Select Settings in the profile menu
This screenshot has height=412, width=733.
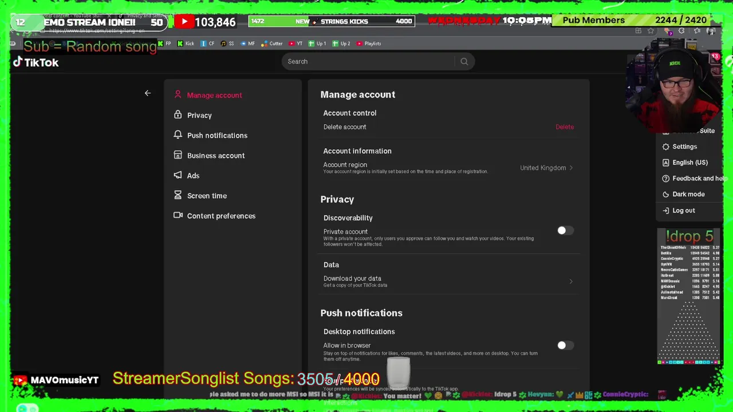point(679,146)
